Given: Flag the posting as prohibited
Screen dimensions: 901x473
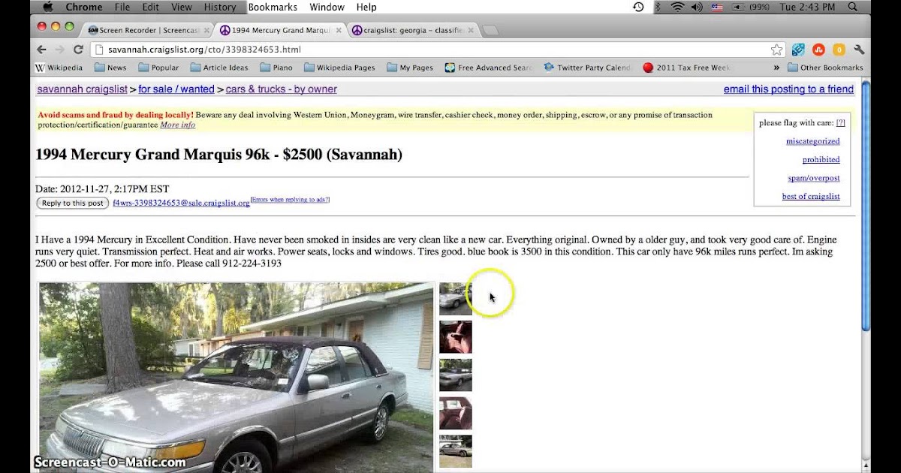Looking at the screenshot, I should 821,160.
